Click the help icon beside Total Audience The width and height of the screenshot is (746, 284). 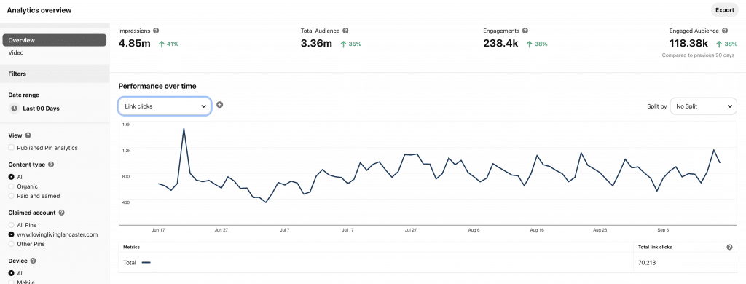tap(345, 31)
